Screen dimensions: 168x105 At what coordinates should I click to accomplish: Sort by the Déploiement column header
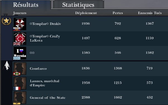pyautogui.click(x=86, y=13)
